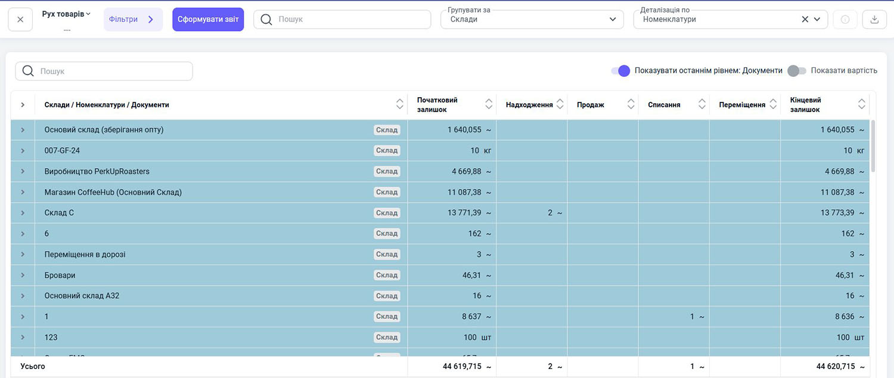Clear the Деталізація по selection
894x378 pixels.
[x=805, y=19]
